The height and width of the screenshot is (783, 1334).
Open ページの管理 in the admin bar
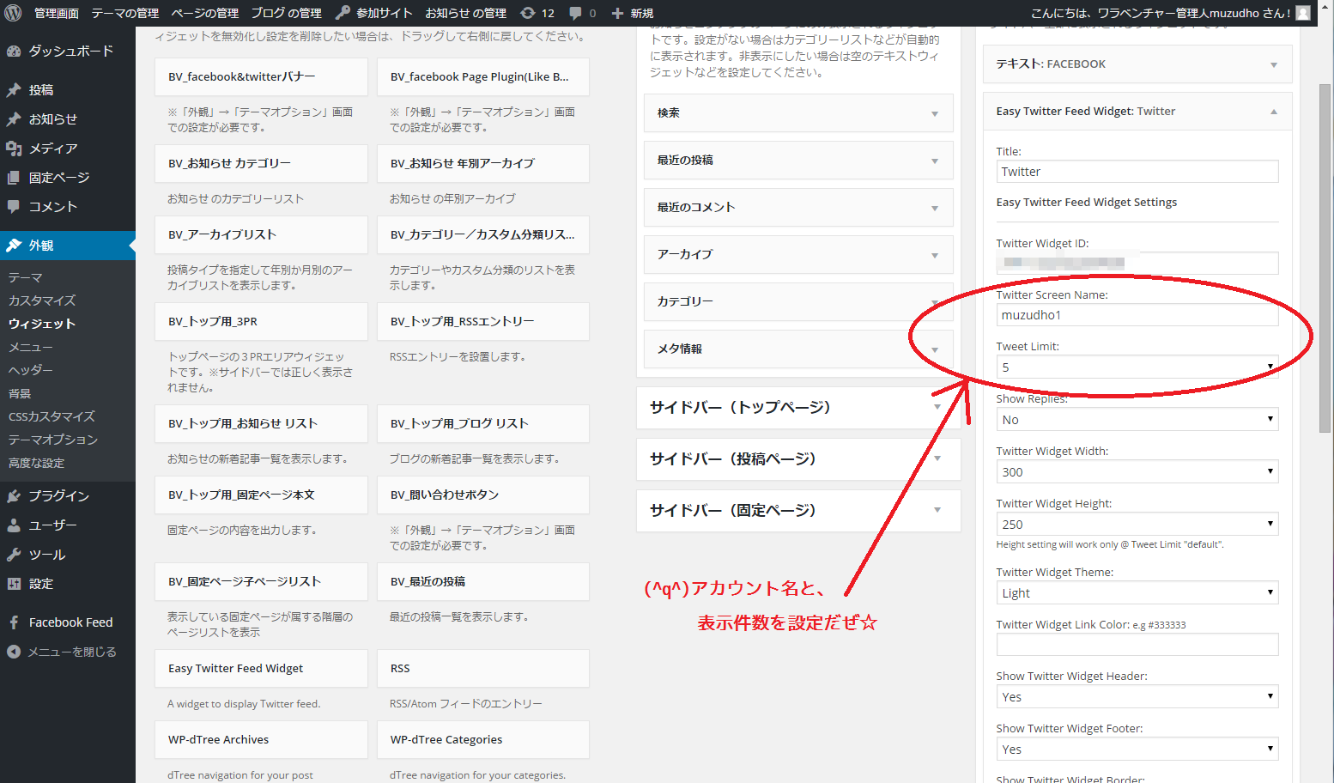[x=205, y=13]
